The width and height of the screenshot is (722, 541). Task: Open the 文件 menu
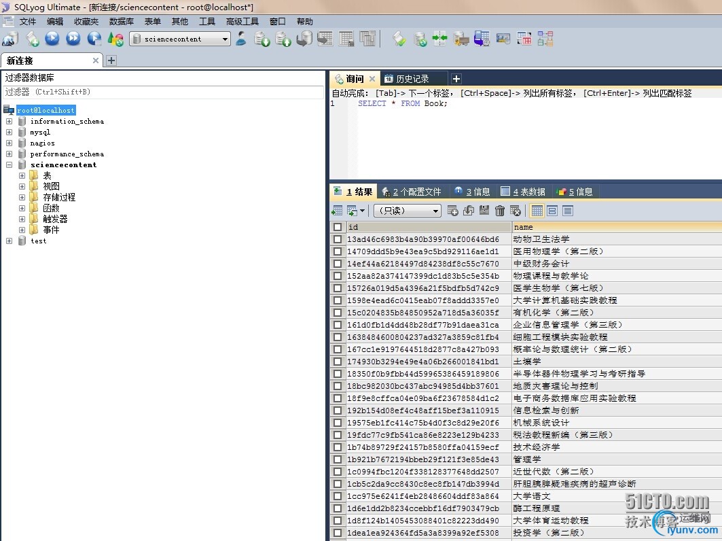(27, 21)
